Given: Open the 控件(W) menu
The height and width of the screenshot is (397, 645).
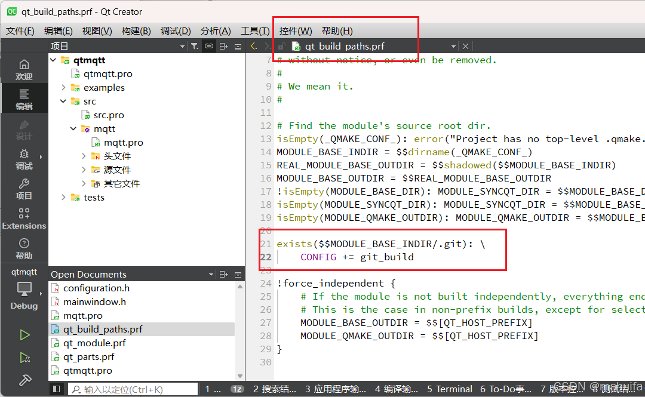Looking at the screenshot, I should 296,31.
